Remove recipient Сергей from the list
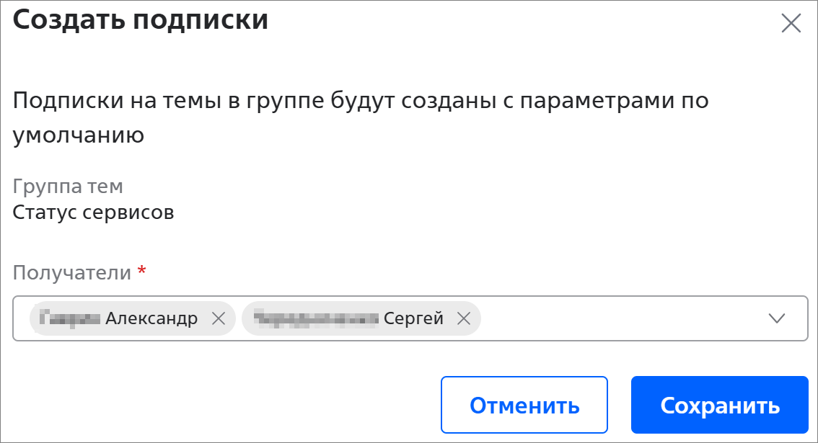Screen dimensions: 818x443 (464, 318)
